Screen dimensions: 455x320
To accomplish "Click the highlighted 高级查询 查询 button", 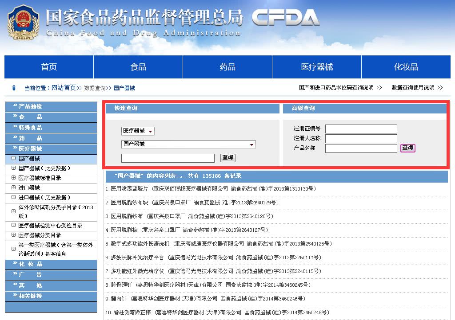I will pos(407,149).
